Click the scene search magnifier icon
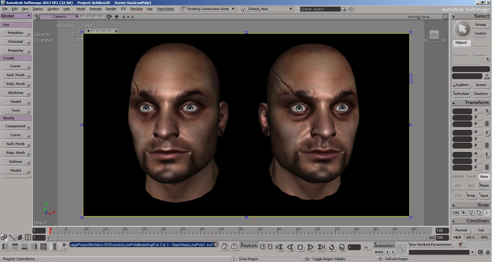The image size is (492, 262). click(344, 9)
